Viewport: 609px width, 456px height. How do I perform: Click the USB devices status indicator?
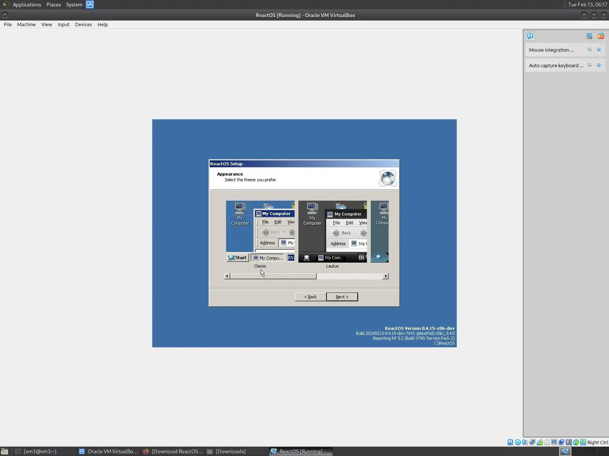coord(540,442)
